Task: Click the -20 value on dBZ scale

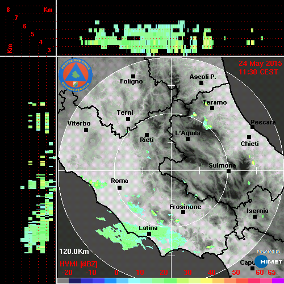Action: [67, 273]
